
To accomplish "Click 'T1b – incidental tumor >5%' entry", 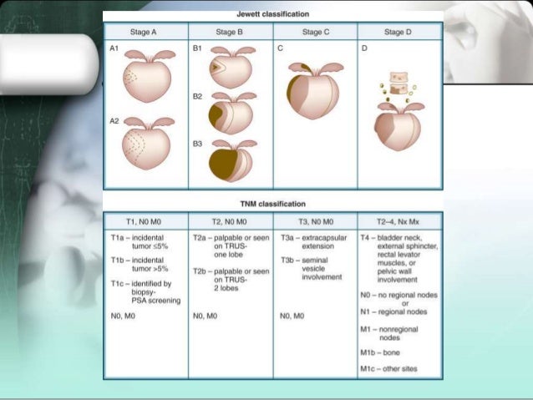I will 140,265.
